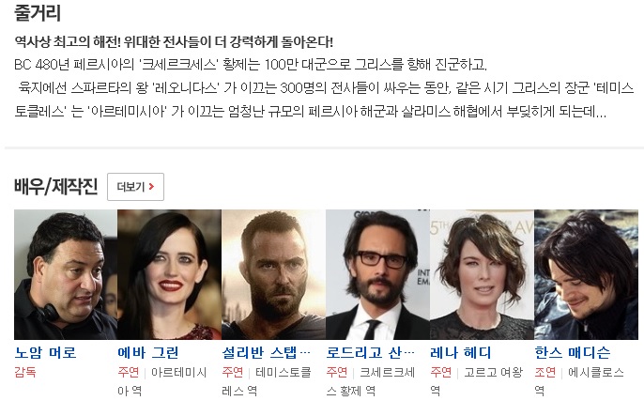The width and height of the screenshot is (644, 401).
Task: Click the 줄거리 section heading
Action: pyautogui.click(x=38, y=12)
